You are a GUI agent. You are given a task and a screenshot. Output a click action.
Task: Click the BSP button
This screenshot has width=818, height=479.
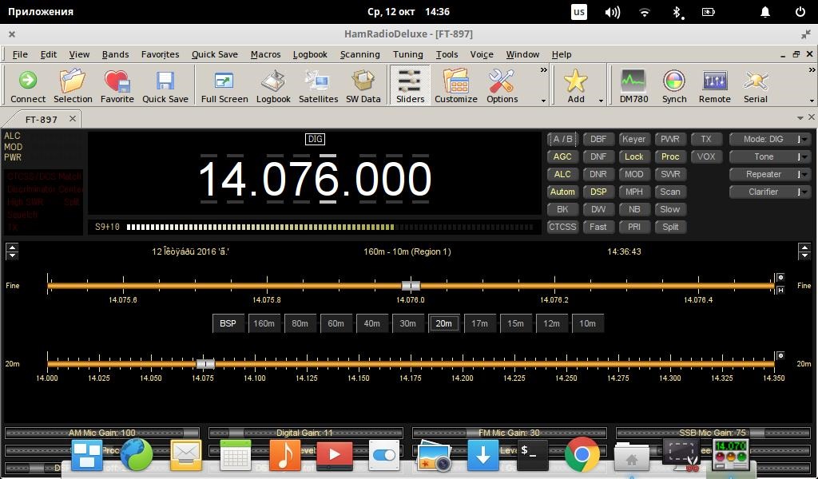(x=228, y=323)
